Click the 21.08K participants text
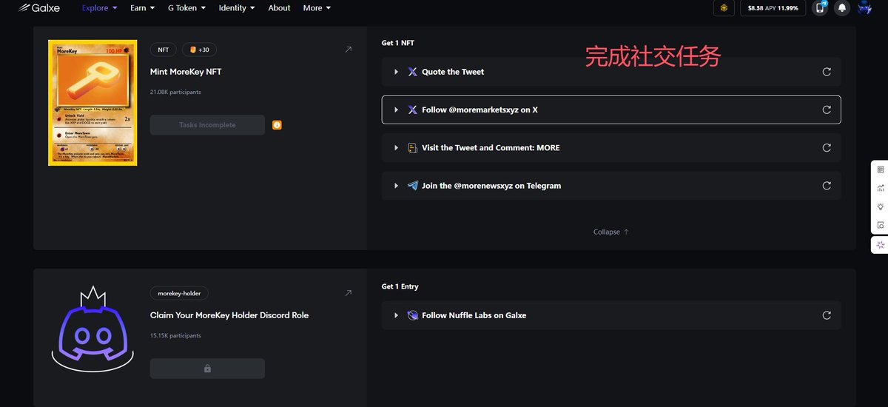Viewport: 888px width, 407px height. point(175,92)
